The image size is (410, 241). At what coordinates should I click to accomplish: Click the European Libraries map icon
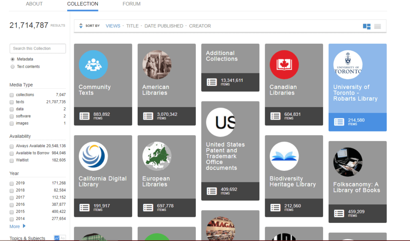point(157,156)
